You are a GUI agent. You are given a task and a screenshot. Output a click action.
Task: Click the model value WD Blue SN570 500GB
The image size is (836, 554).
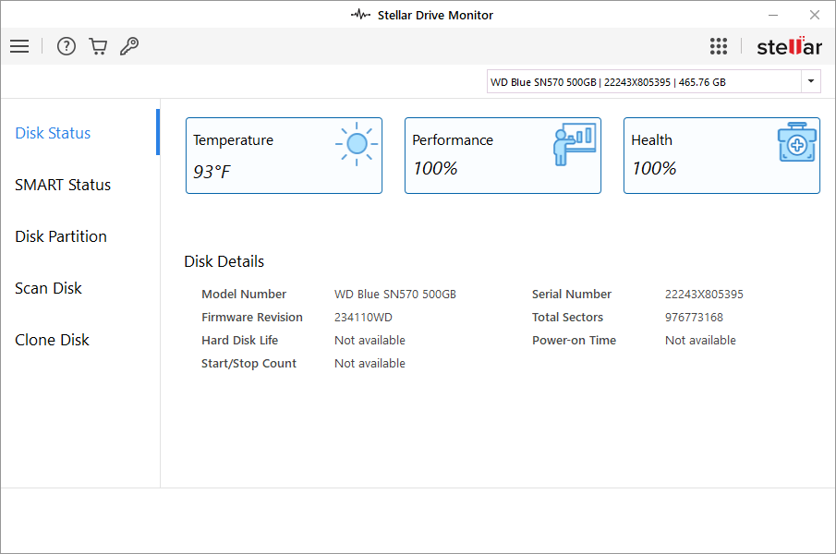[x=395, y=294]
